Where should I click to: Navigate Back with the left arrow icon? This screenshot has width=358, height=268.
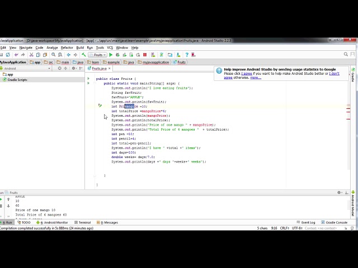pyautogui.click(x=68, y=55)
